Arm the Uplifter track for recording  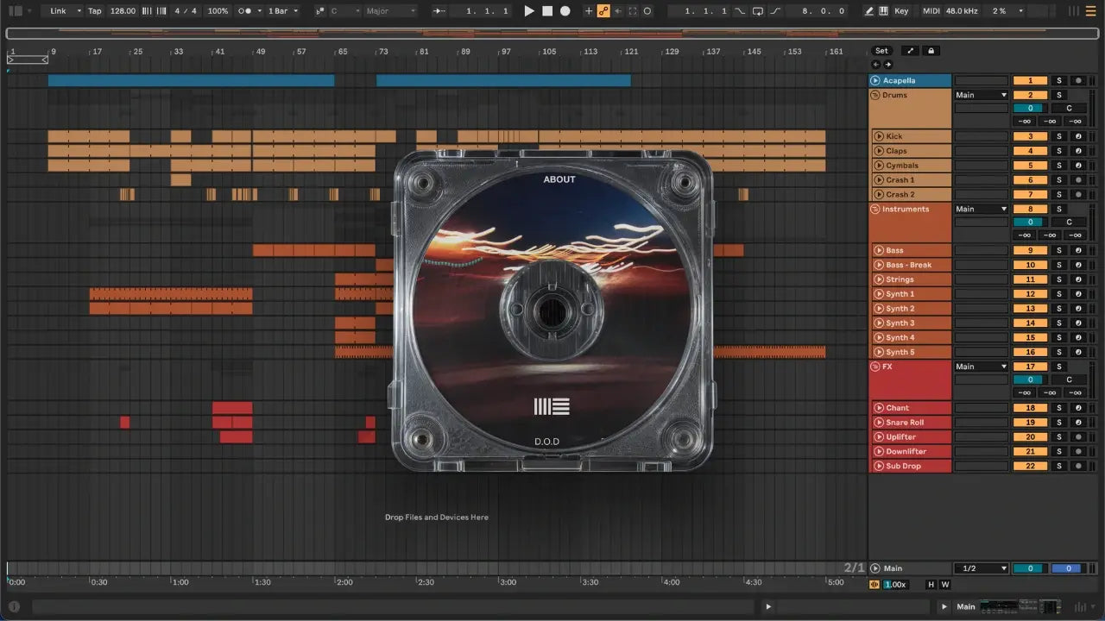coord(1078,437)
